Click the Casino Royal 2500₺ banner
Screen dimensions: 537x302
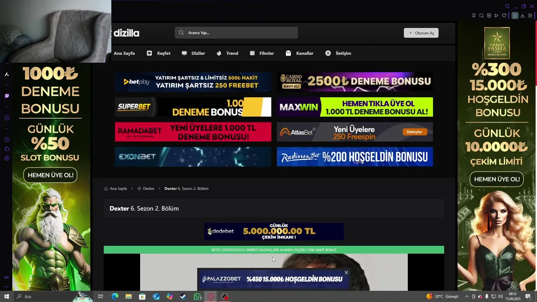pos(355,82)
